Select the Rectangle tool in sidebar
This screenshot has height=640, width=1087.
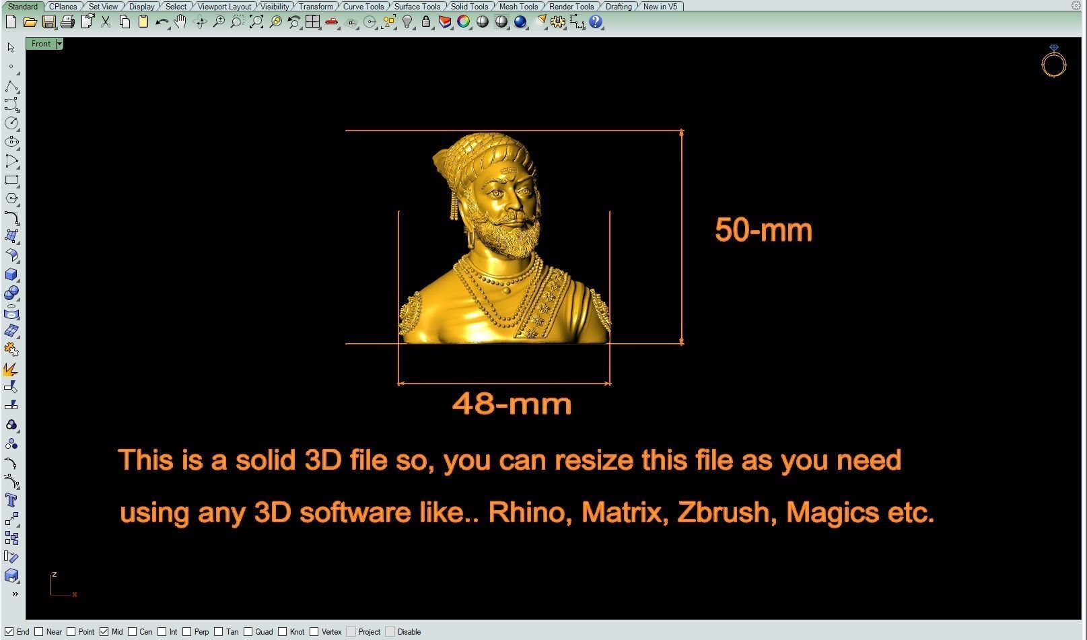pyautogui.click(x=11, y=180)
